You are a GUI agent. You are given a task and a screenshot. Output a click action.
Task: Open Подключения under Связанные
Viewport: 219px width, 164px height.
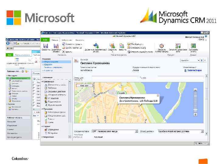tap(53, 102)
